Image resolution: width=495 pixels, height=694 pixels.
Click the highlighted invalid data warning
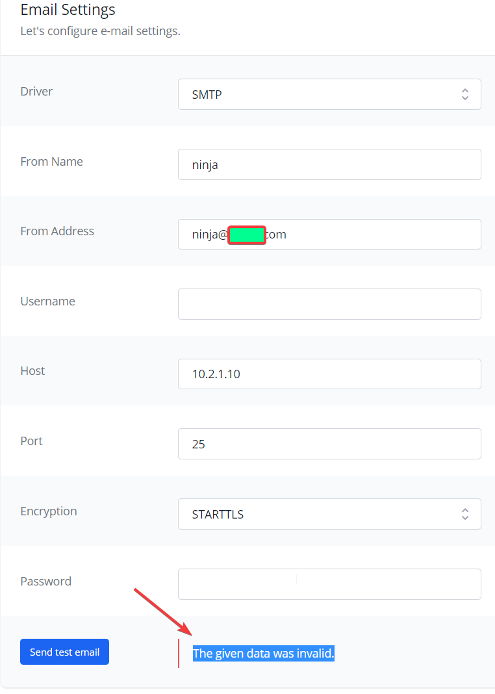(x=263, y=653)
